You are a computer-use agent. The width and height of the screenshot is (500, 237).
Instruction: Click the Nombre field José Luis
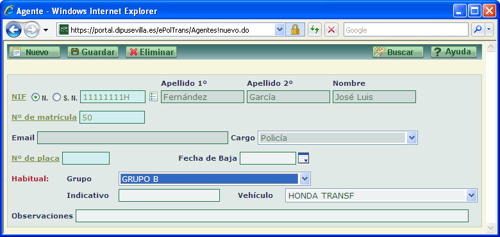click(x=374, y=97)
